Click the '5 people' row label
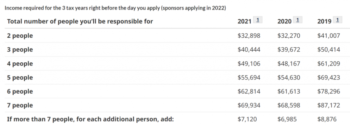 click(x=20, y=77)
